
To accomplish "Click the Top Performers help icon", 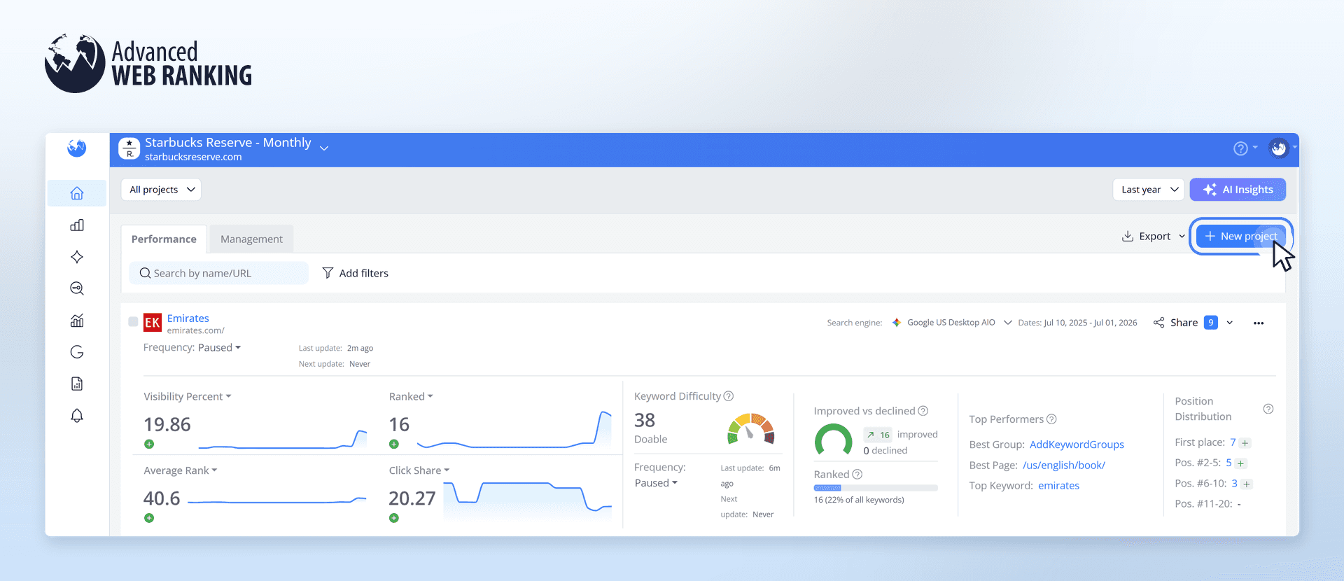I will pyautogui.click(x=1051, y=419).
